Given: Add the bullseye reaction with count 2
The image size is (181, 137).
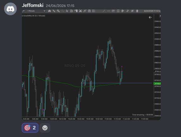Looking at the screenshot, I should [30, 128].
